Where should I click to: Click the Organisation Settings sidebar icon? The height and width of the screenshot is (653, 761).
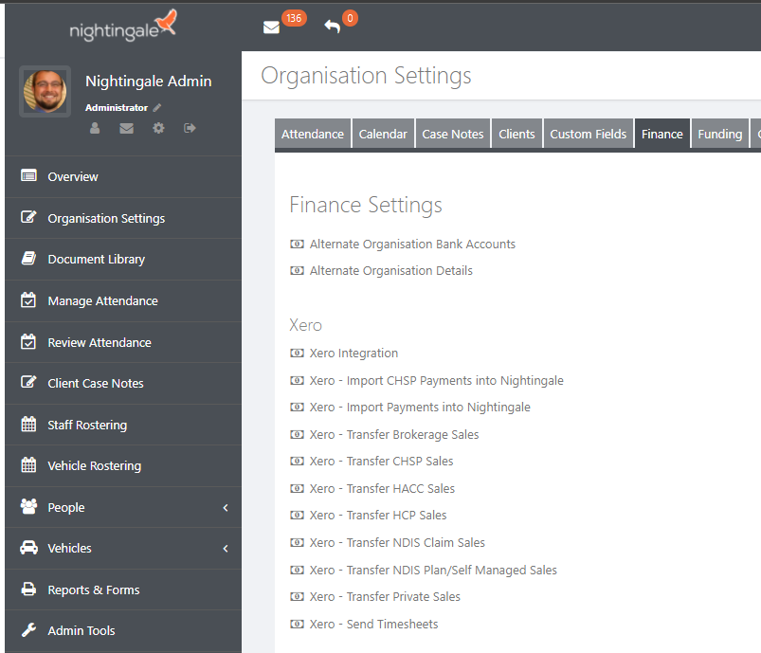tap(28, 217)
